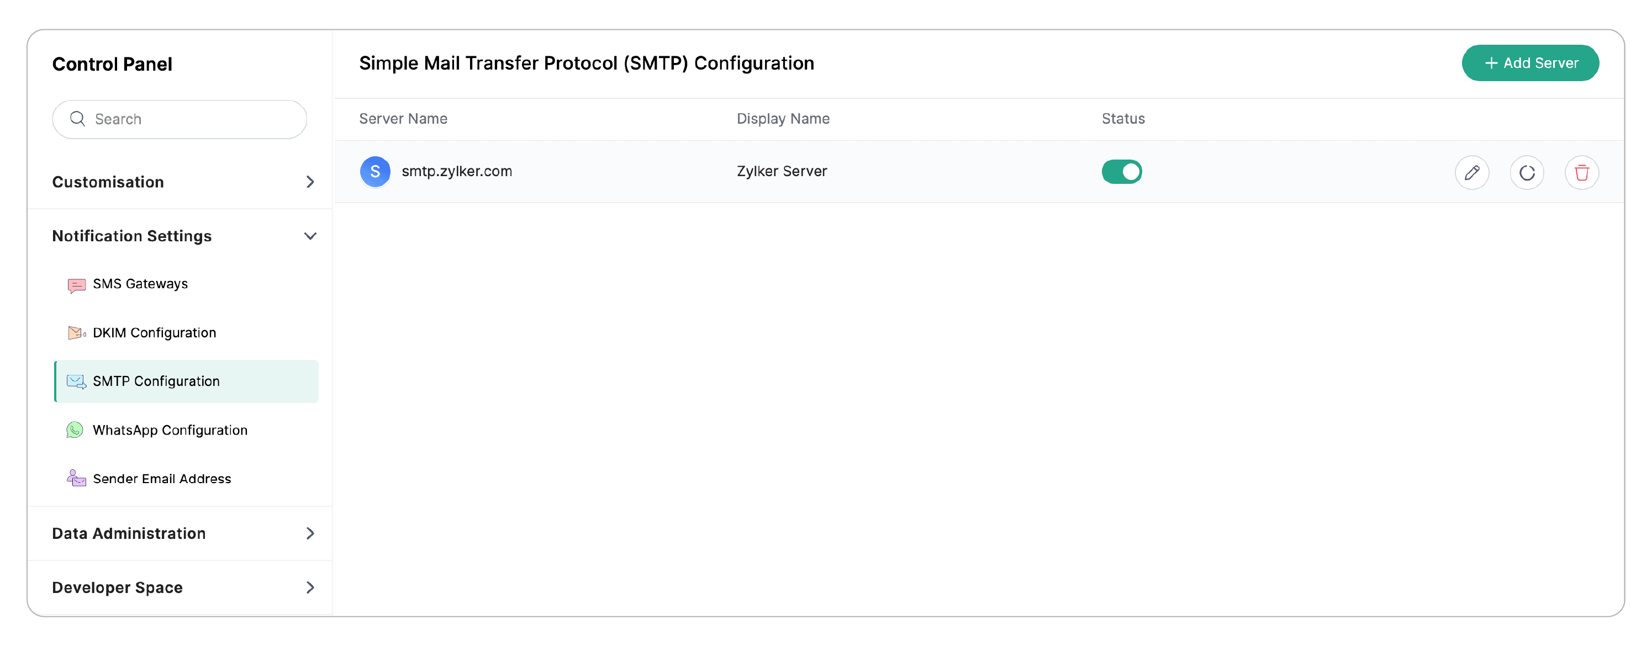Open SMTP Configuration menu item
Image resolution: width=1652 pixels, height=646 pixels.
pyautogui.click(x=156, y=382)
